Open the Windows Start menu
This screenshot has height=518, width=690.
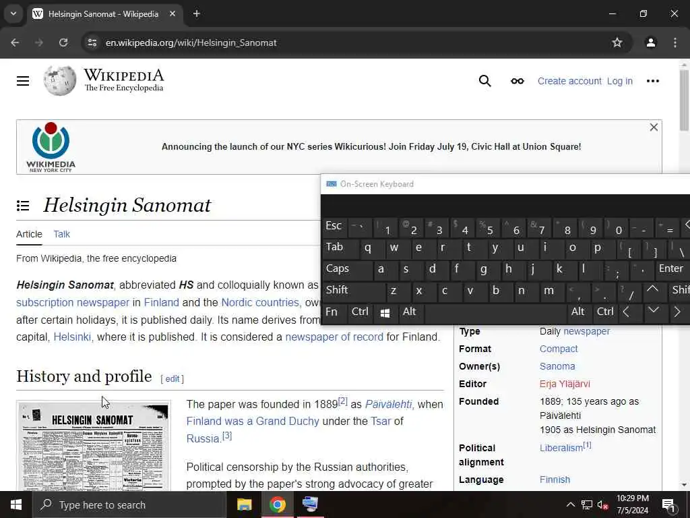tap(16, 505)
